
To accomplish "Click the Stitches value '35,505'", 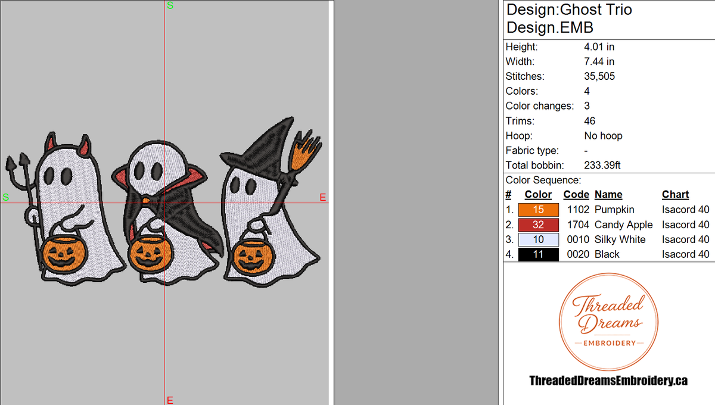I will pos(599,76).
